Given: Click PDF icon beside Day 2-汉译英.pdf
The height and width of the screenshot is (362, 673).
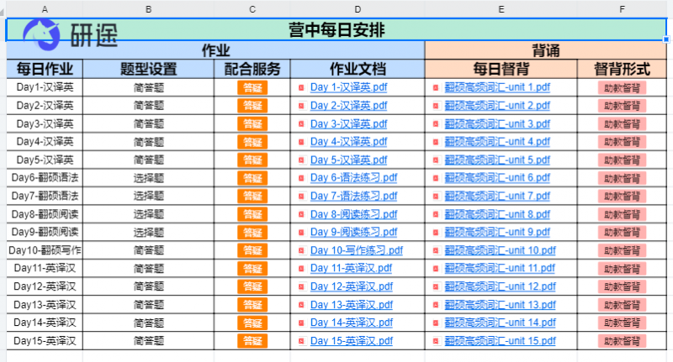Looking at the screenshot, I should point(301,106).
